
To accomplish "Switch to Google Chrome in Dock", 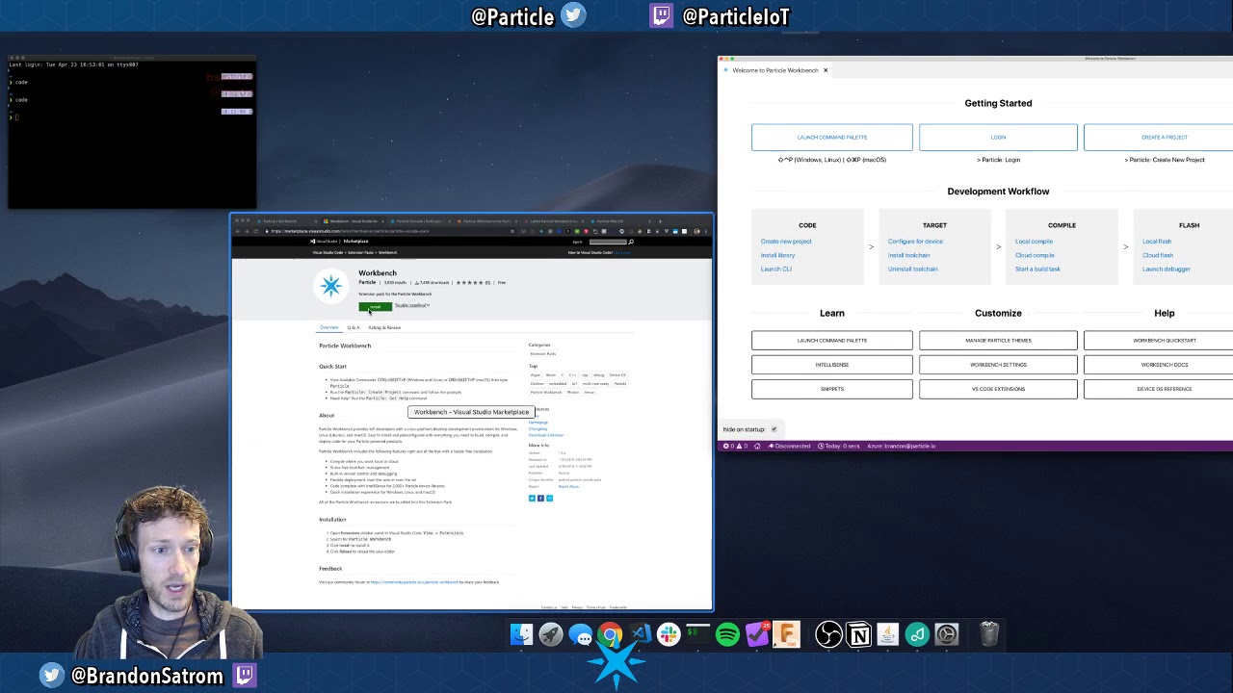I will [610, 634].
